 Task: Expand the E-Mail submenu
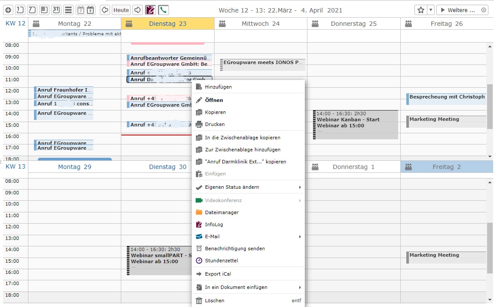click(300, 236)
